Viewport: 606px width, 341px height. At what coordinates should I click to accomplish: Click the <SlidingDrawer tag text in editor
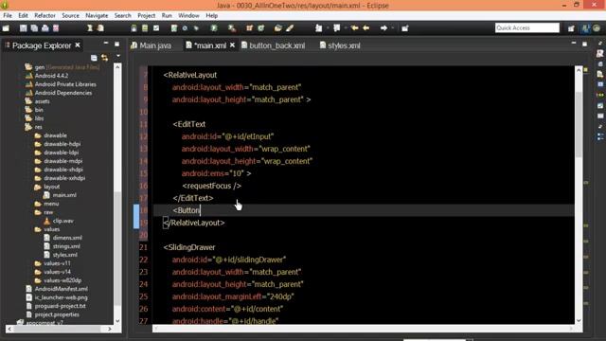click(x=189, y=247)
